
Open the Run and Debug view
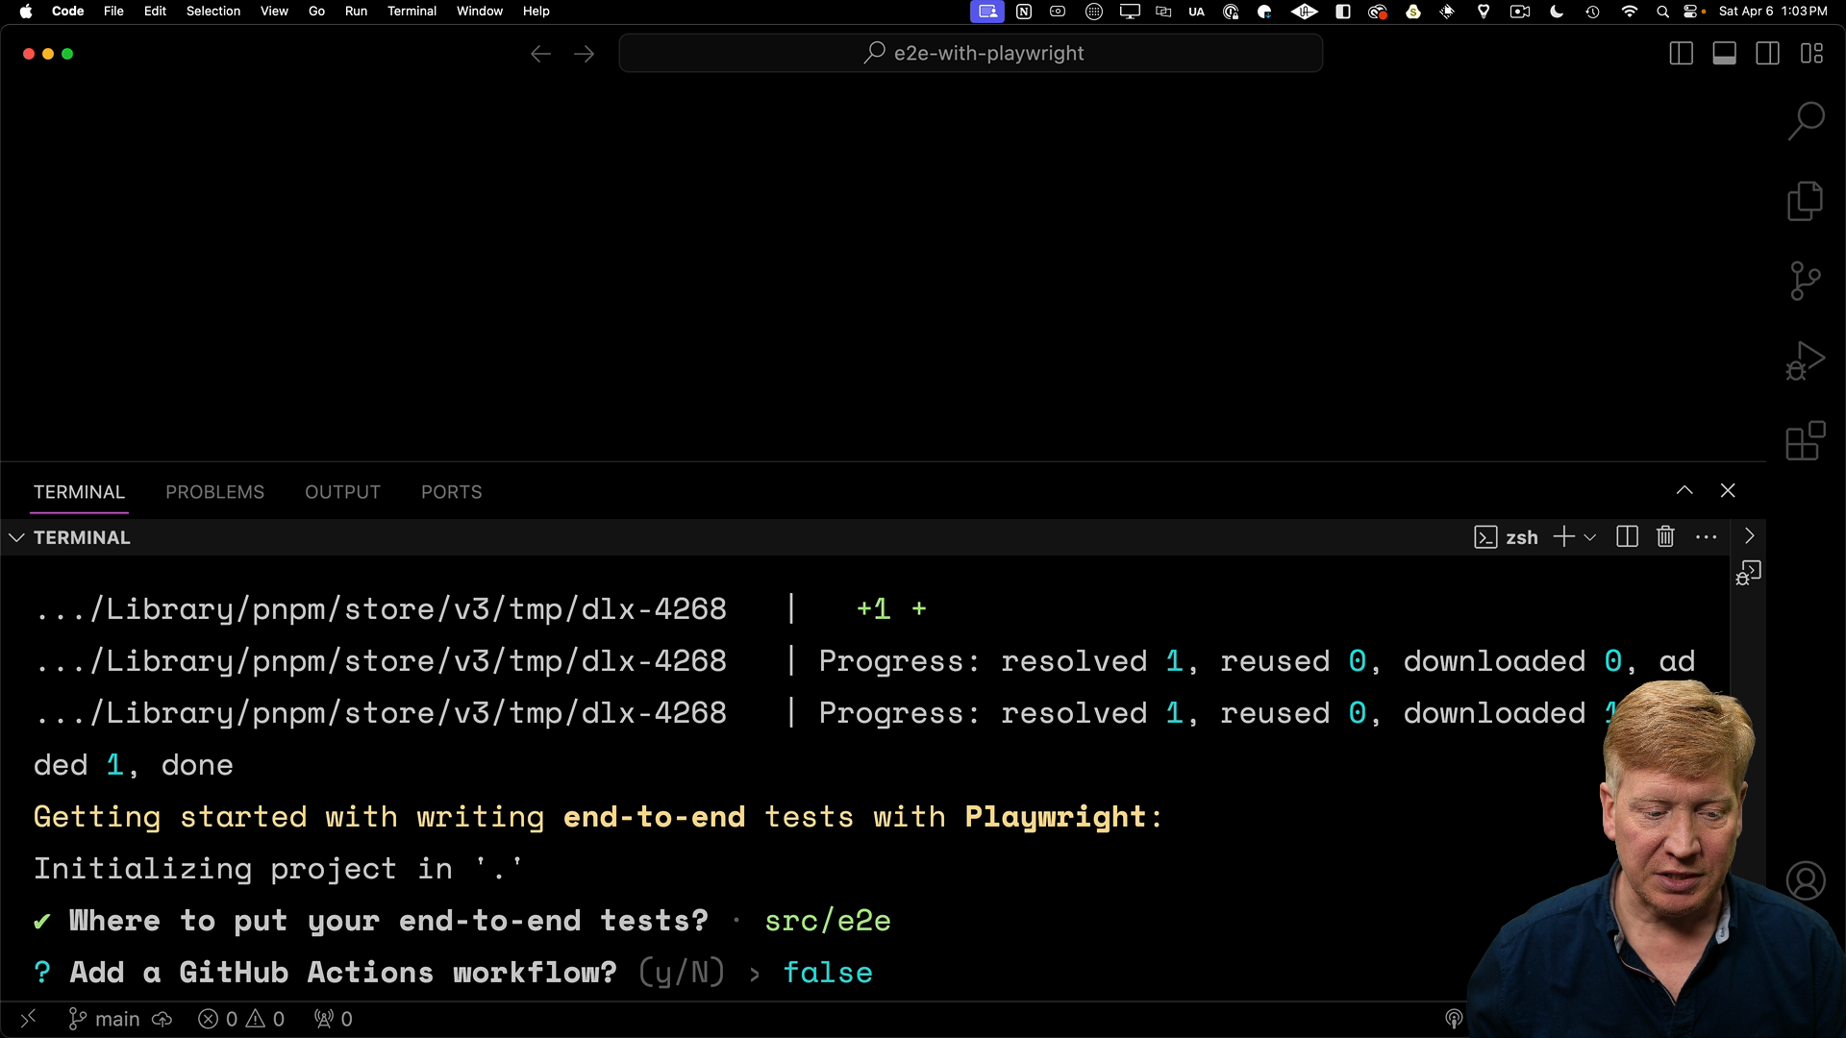pyautogui.click(x=1805, y=361)
